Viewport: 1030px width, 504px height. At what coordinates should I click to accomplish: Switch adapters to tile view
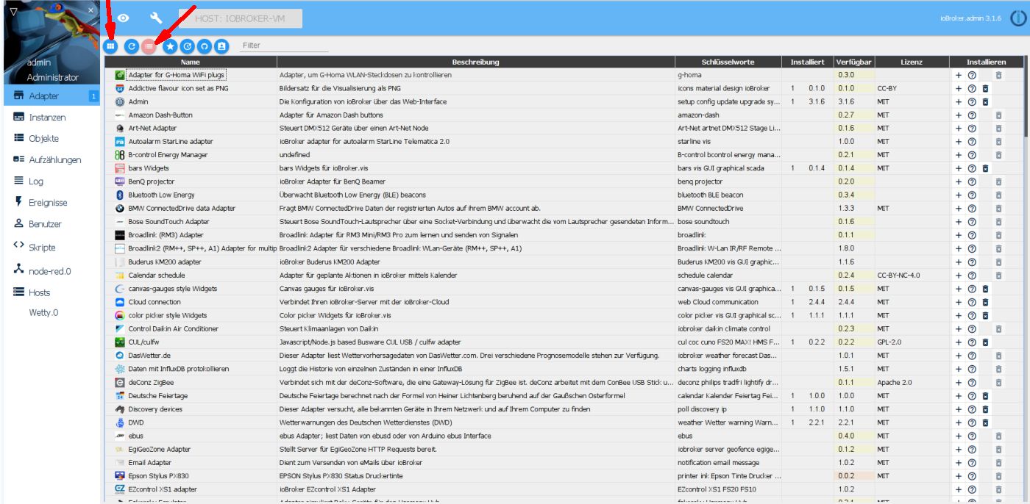(110, 46)
